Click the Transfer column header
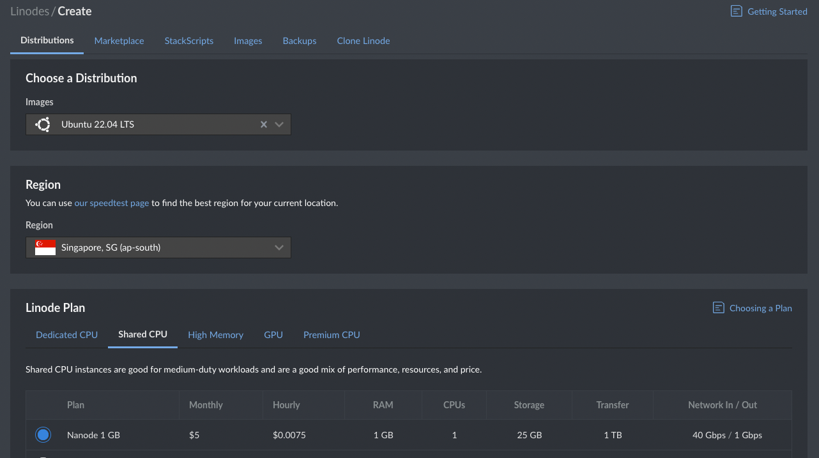This screenshot has height=458, width=819. (x=613, y=405)
